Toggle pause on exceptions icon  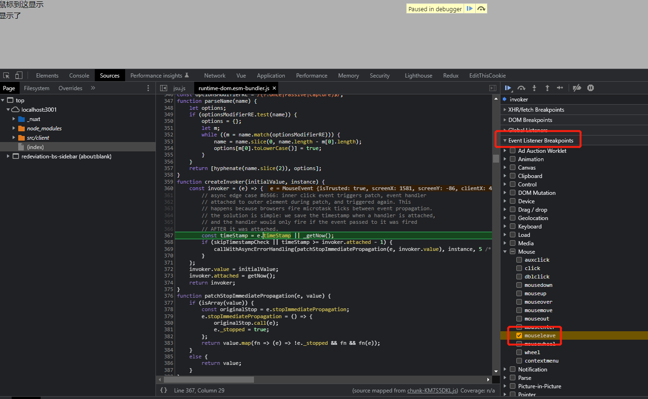click(x=591, y=88)
